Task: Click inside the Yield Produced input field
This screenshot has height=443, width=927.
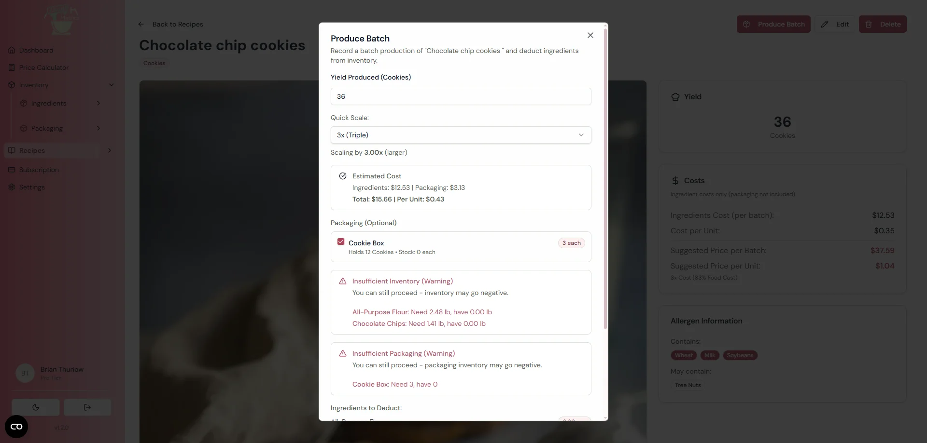Action: (x=461, y=96)
